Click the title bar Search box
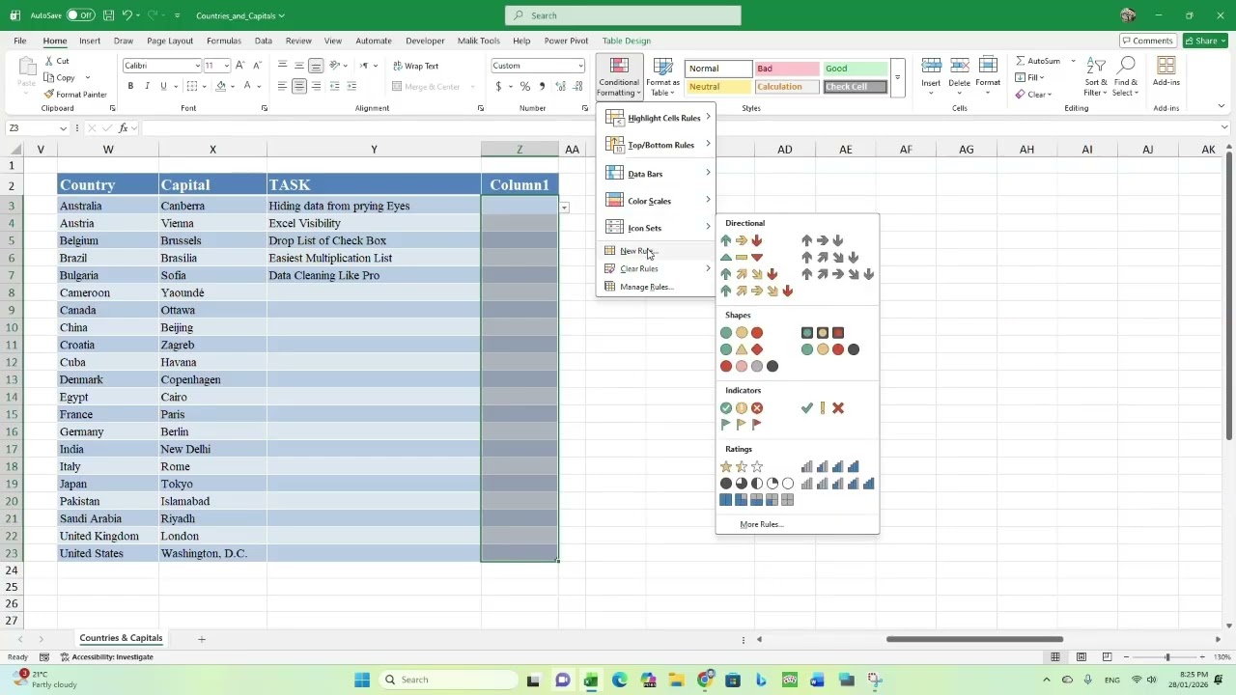 [623, 15]
